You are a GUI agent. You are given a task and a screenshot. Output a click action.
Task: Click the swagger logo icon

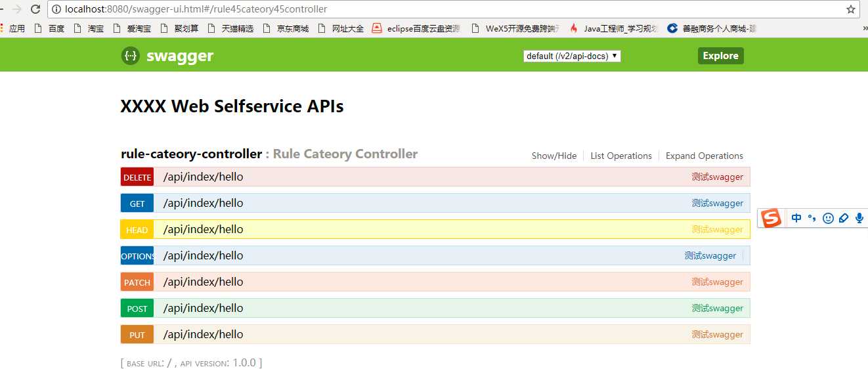tap(131, 56)
